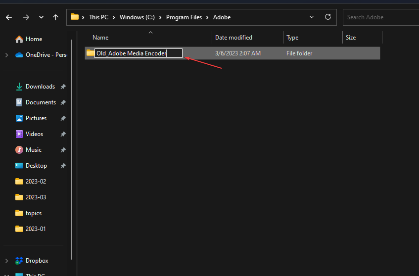Go back using the back arrow
This screenshot has height=276, width=419.
click(9, 17)
